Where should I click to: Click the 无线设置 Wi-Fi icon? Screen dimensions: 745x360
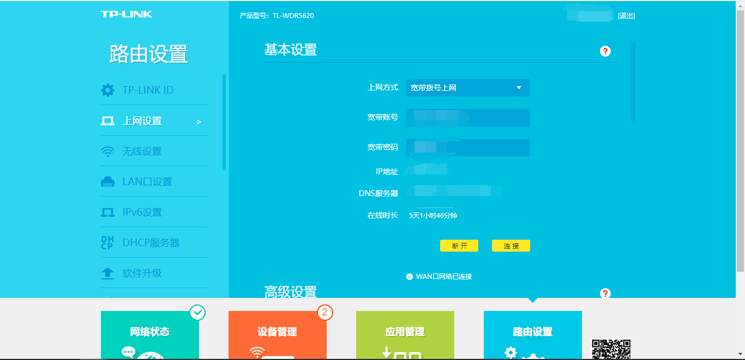(x=108, y=151)
